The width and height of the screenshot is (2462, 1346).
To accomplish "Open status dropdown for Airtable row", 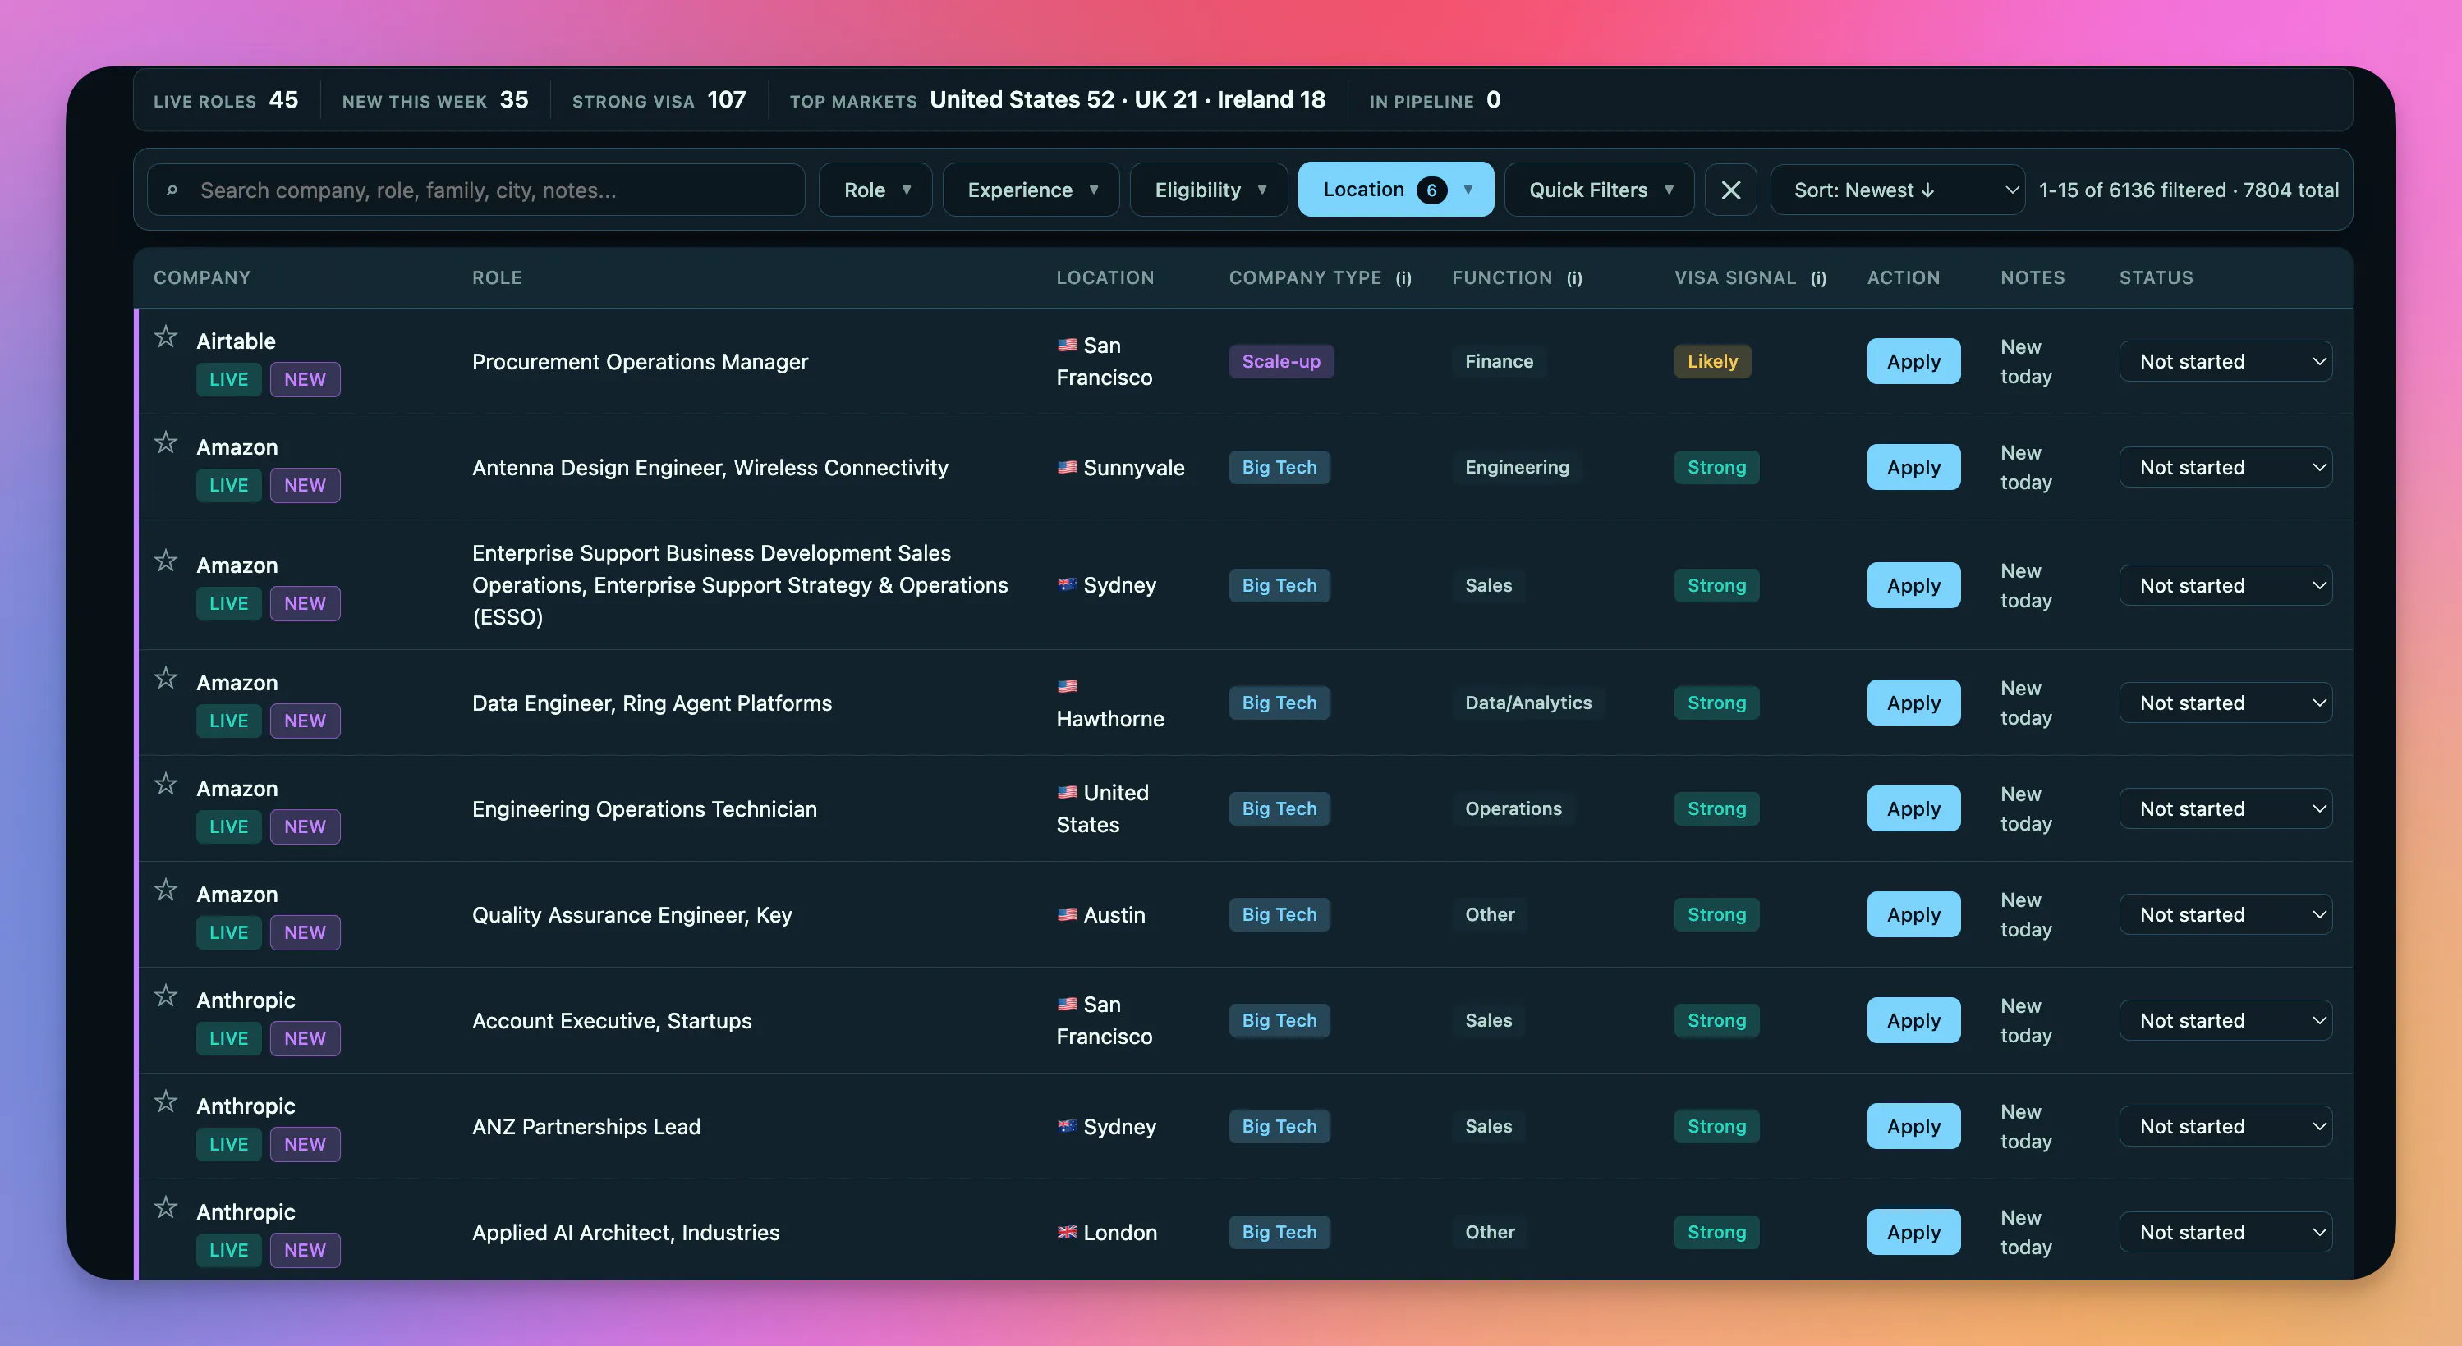I will point(2225,361).
